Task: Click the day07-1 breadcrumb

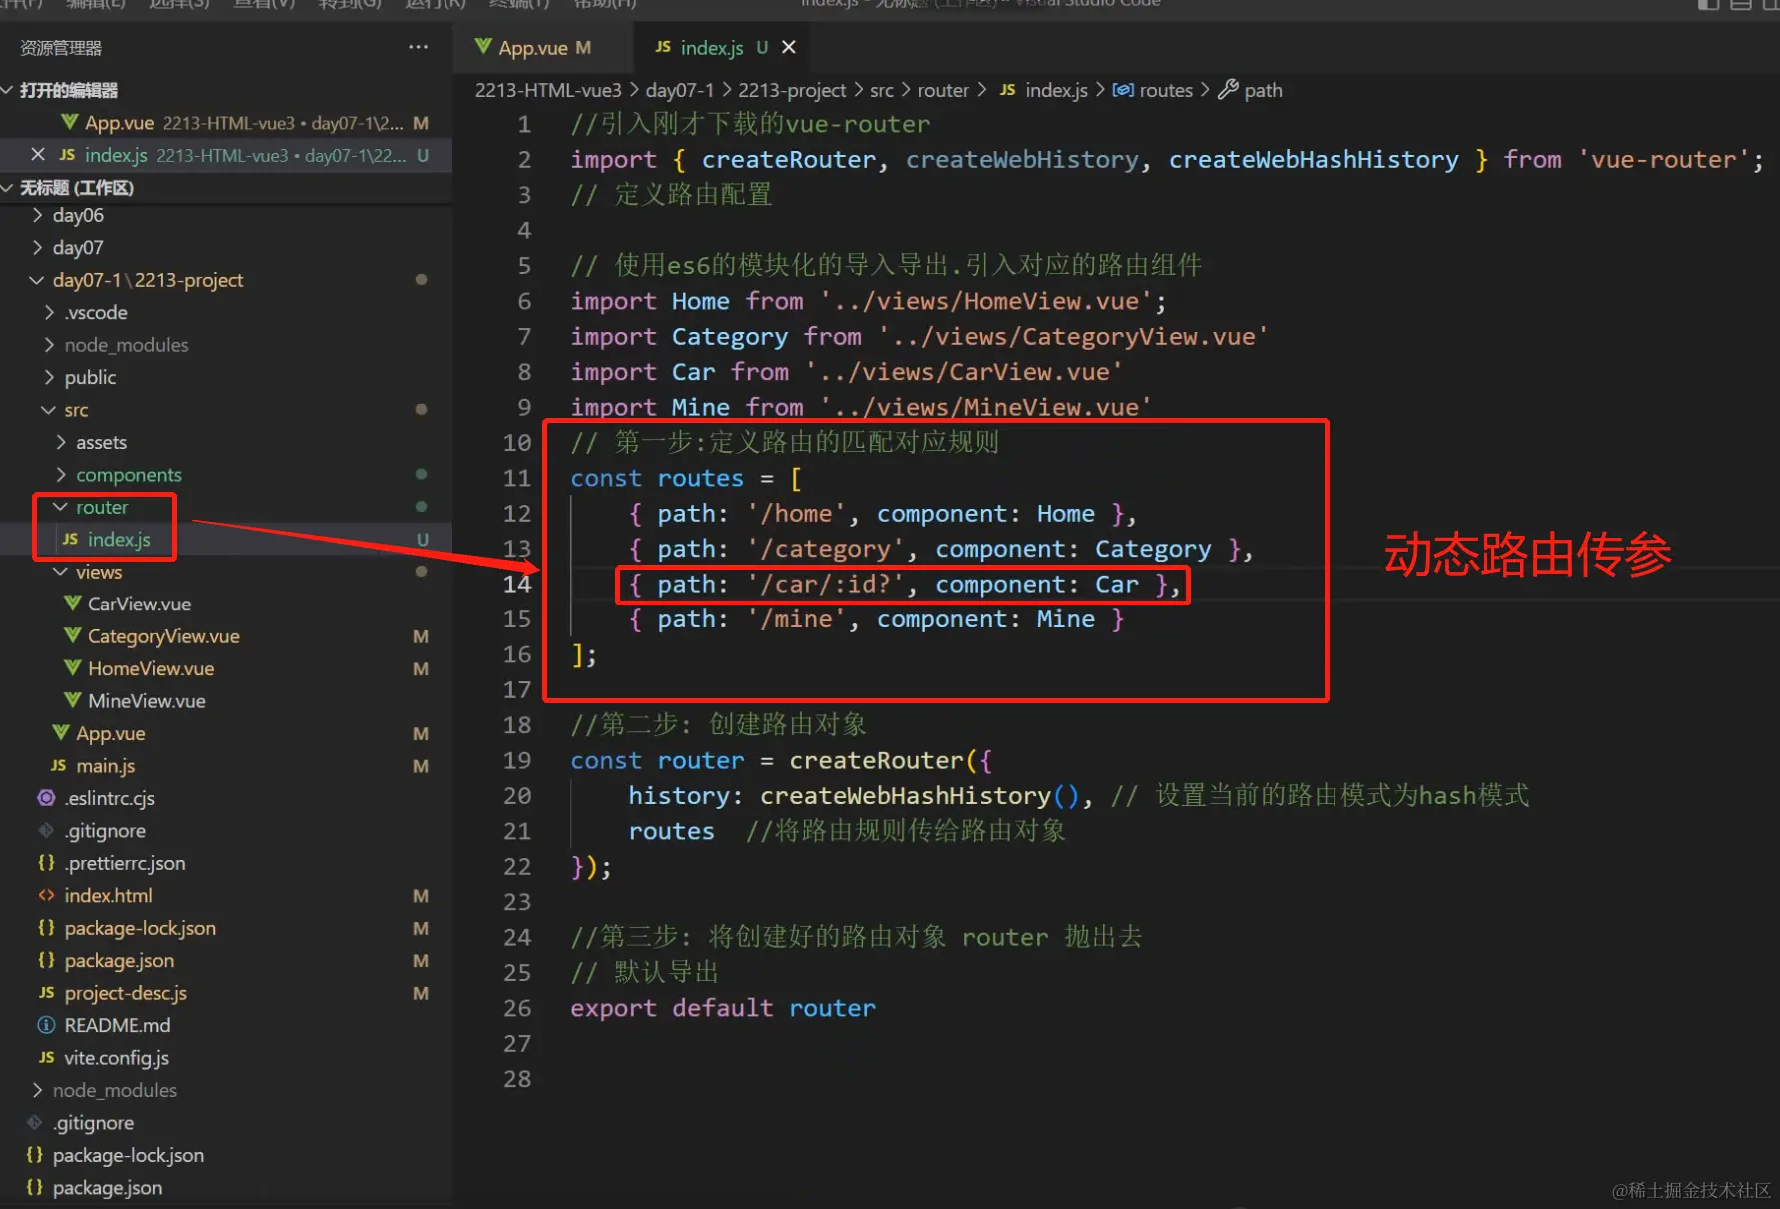Action: (x=680, y=90)
